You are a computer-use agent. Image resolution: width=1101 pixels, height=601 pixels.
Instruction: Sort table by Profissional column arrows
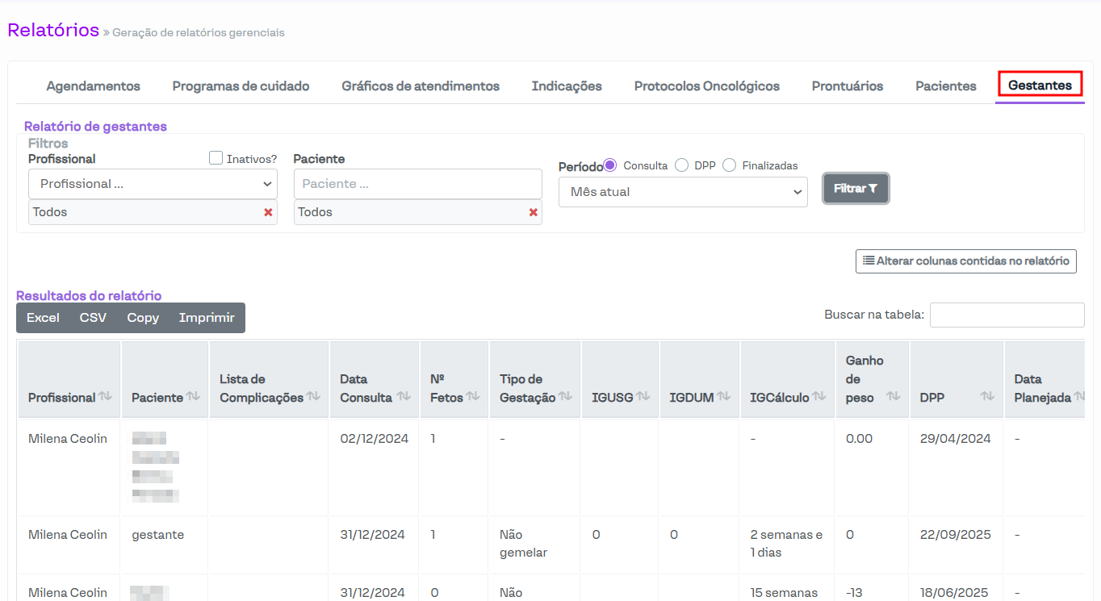click(x=105, y=397)
